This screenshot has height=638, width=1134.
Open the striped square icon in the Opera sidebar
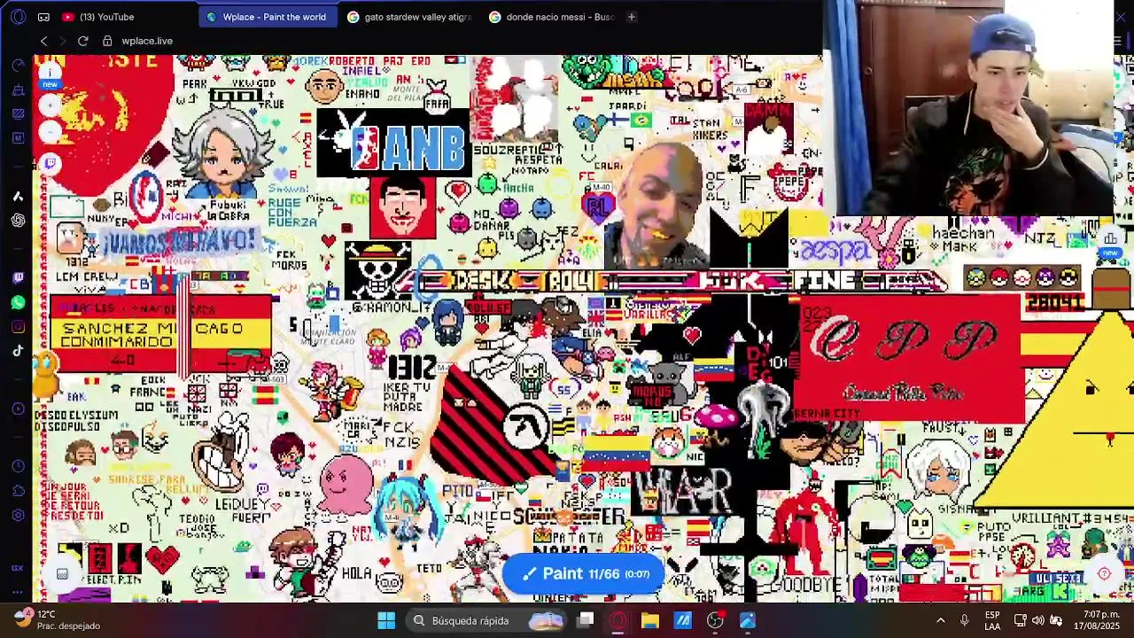click(18, 113)
